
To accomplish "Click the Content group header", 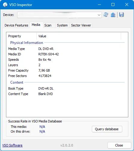I will 17,82.
